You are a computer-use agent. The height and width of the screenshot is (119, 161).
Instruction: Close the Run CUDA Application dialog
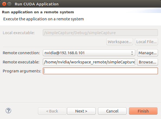(4, 4)
